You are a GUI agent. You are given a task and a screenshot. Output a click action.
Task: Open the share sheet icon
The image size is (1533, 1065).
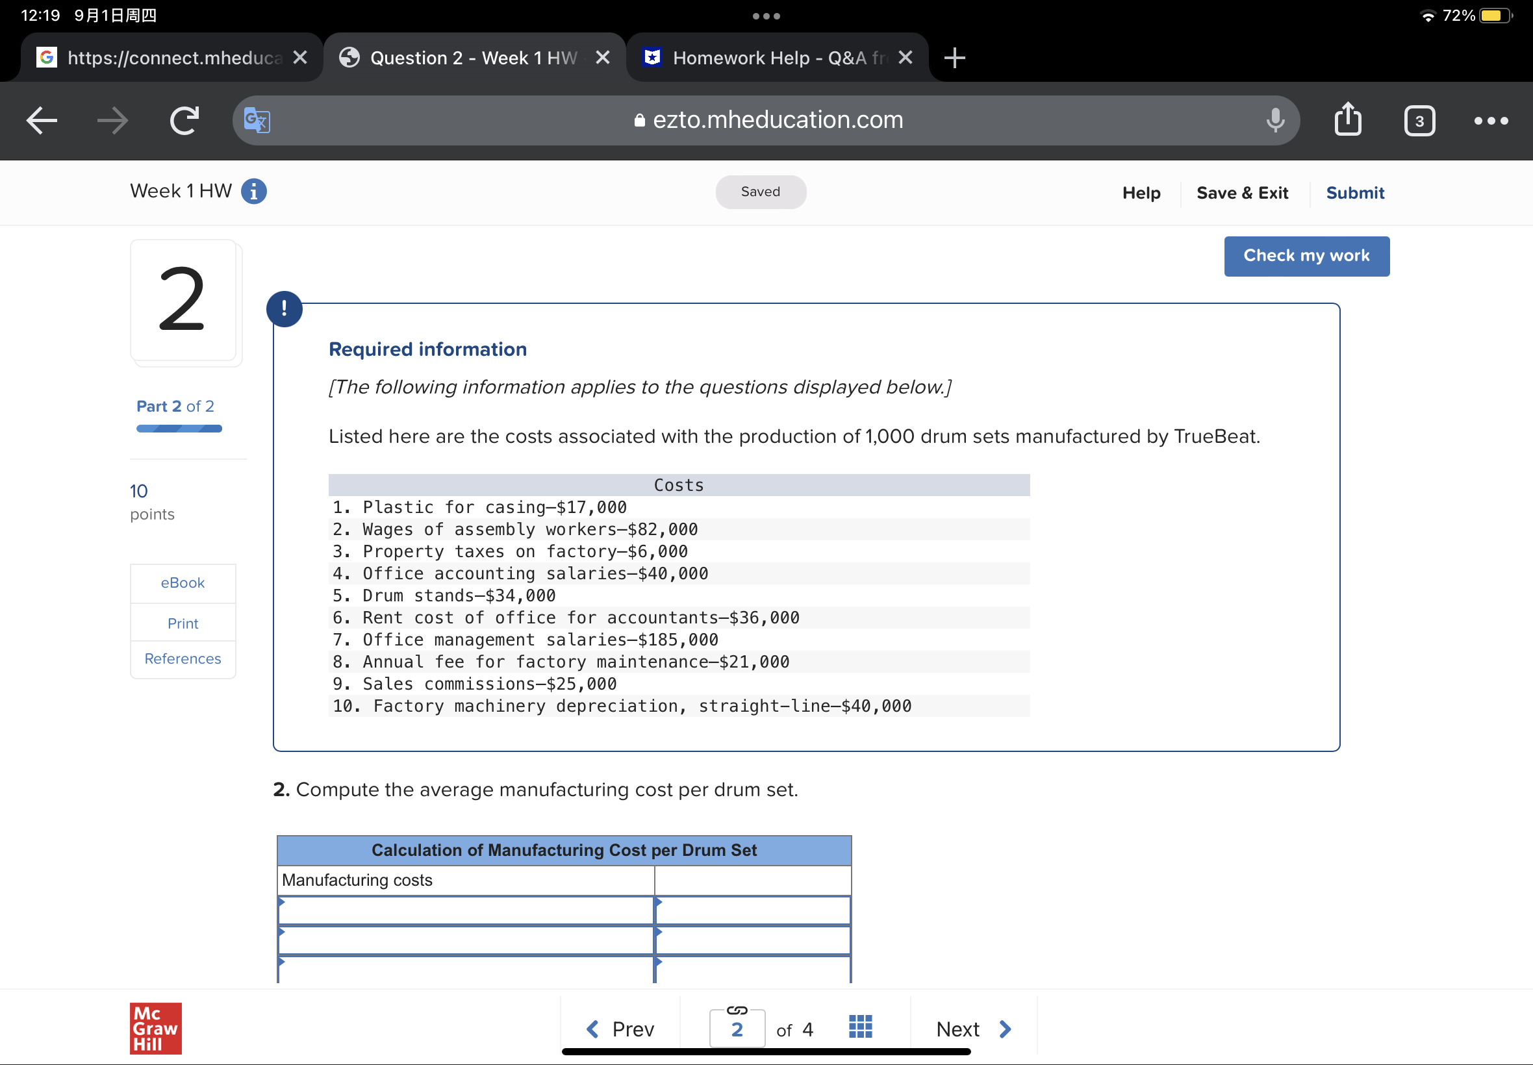click(x=1347, y=121)
